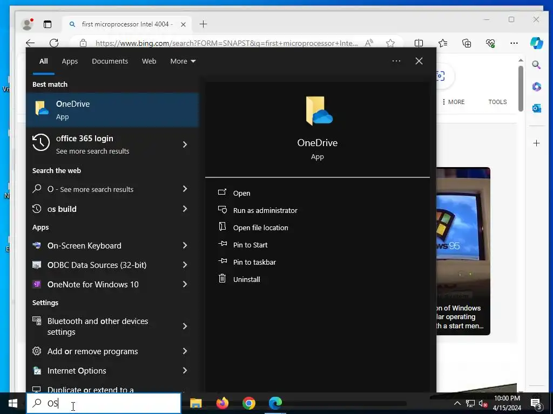Open OneDrive best match result
Viewport: 553px width, 414px height.
[x=112, y=110]
